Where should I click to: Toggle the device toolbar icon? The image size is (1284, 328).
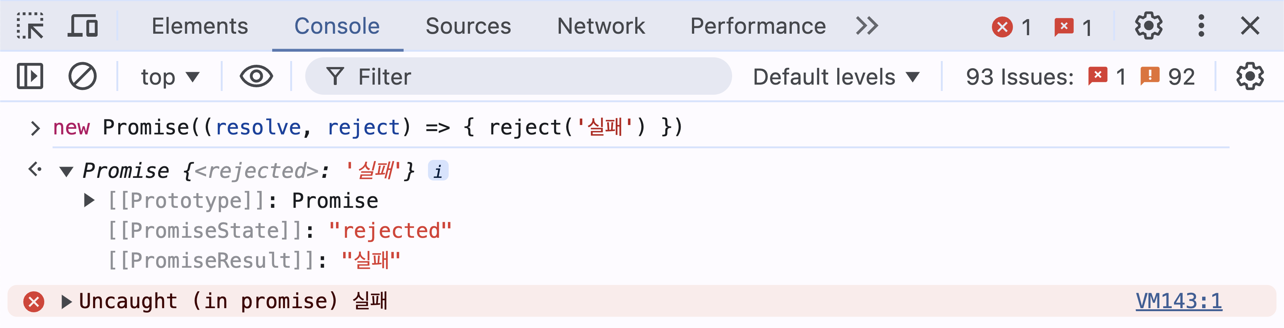(x=83, y=26)
